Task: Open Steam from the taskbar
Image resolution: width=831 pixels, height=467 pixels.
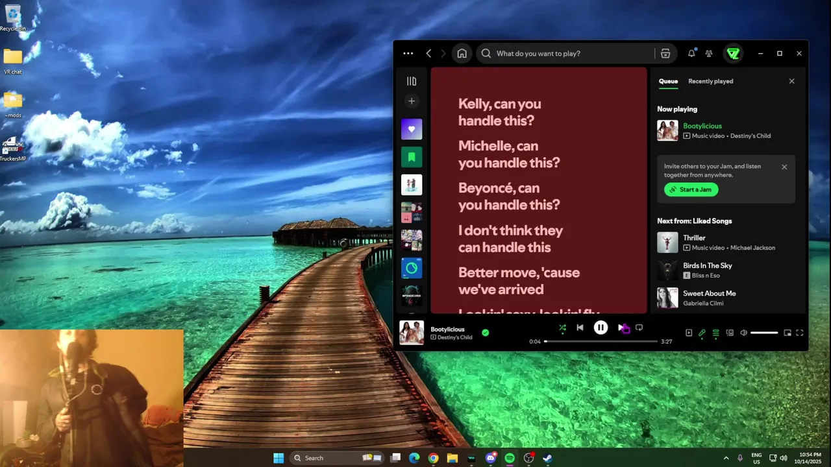Action: coord(547,458)
